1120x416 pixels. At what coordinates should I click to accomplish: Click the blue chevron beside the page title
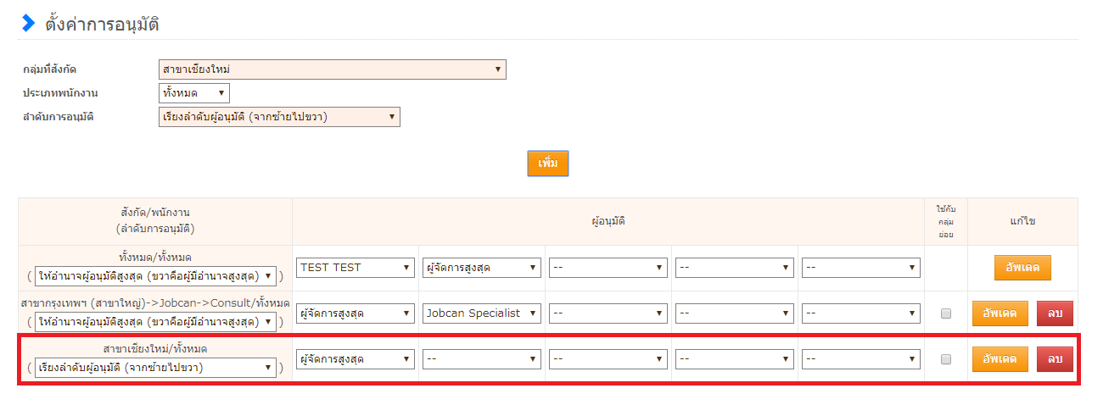29,24
